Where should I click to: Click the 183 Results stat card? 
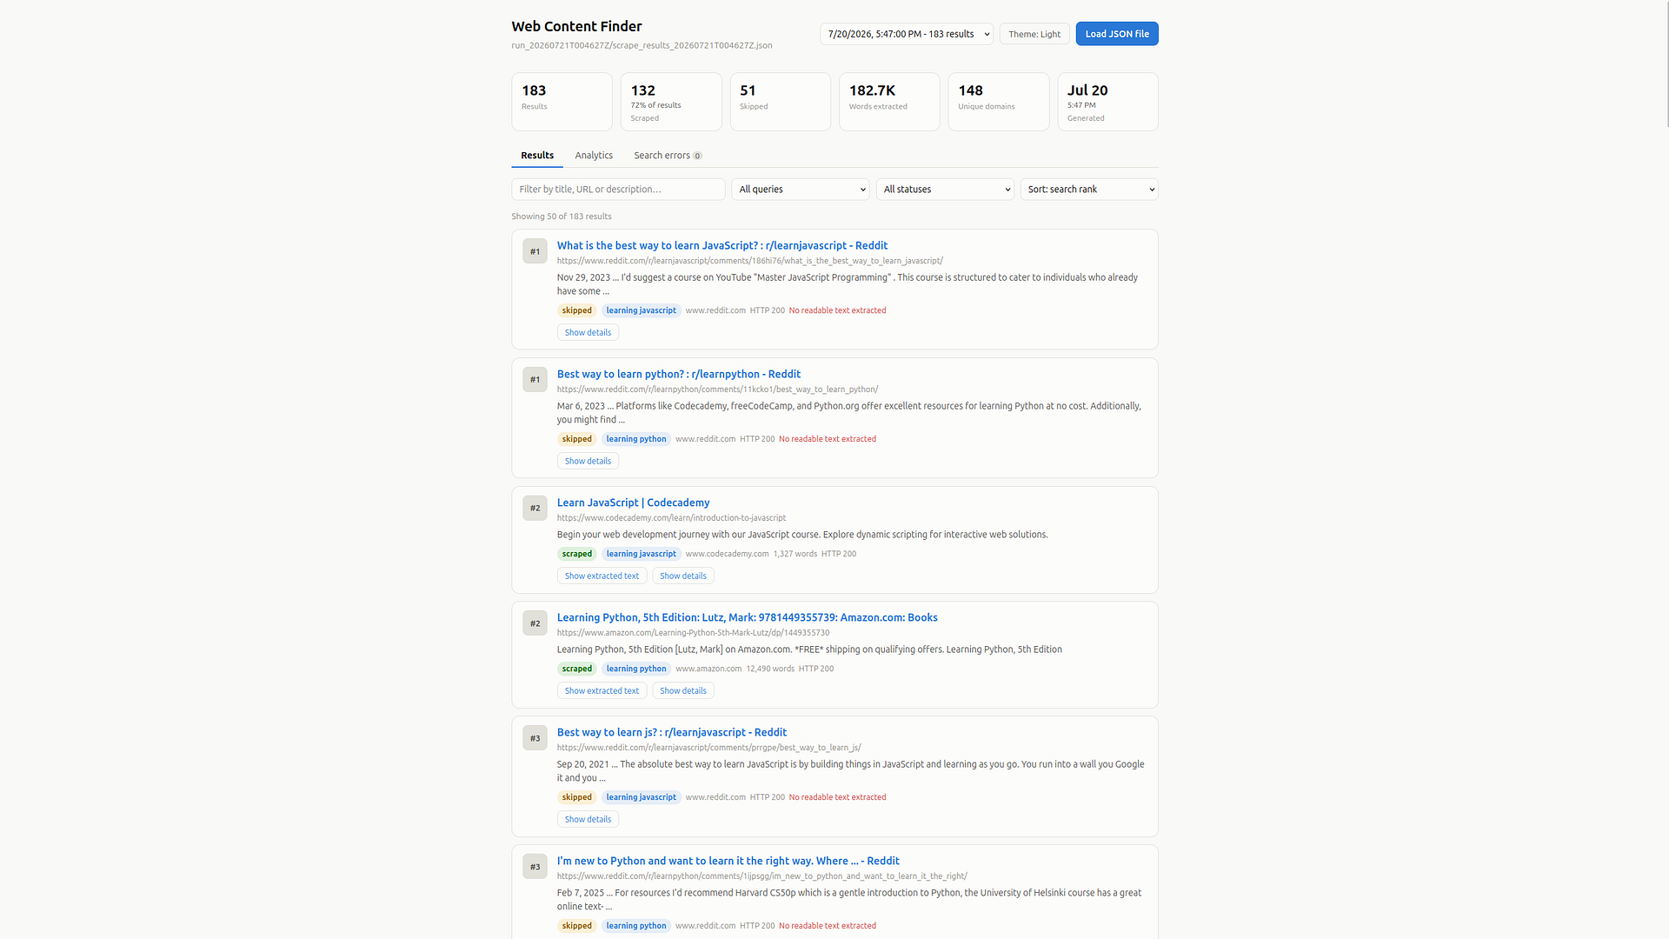click(562, 102)
